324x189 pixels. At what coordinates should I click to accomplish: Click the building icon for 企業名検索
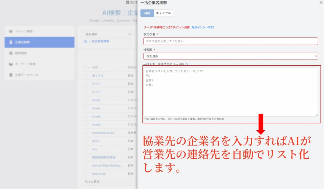[11, 42]
